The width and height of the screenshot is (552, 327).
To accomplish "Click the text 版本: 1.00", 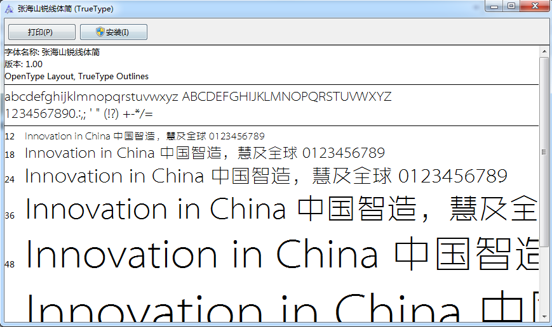I will tap(24, 64).
